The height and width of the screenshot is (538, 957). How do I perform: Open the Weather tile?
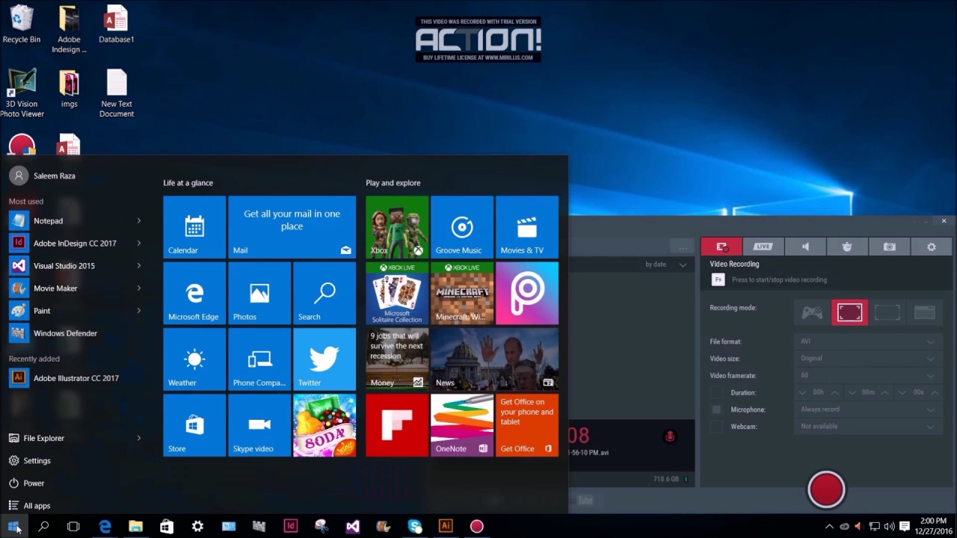point(194,359)
